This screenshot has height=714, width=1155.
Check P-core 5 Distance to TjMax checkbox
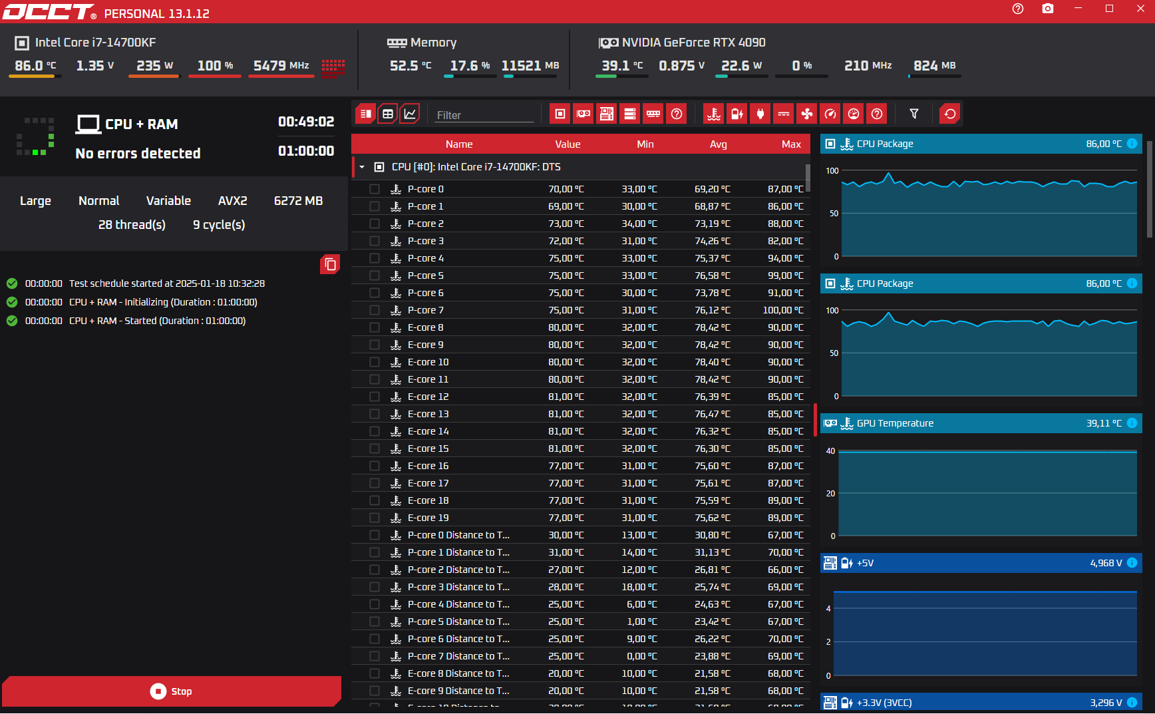tap(375, 622)
